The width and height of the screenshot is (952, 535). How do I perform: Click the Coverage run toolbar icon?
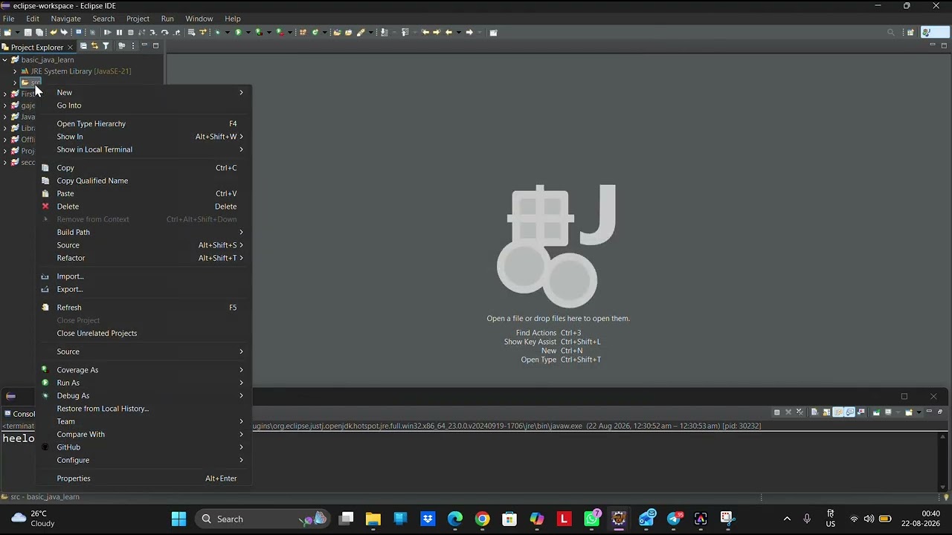(258, 33)
